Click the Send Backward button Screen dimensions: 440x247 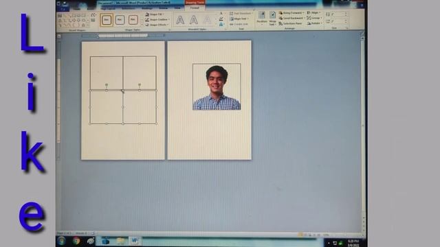[x=291, y=19]
